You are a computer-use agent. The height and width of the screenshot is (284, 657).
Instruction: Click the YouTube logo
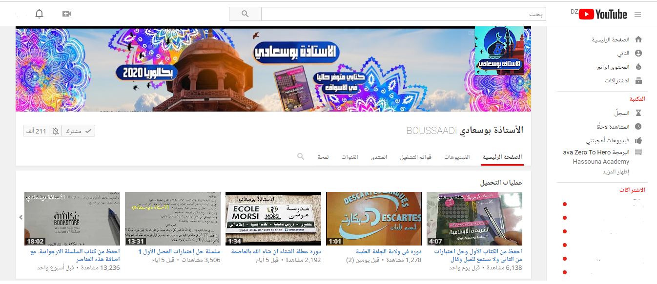(603, 15)
